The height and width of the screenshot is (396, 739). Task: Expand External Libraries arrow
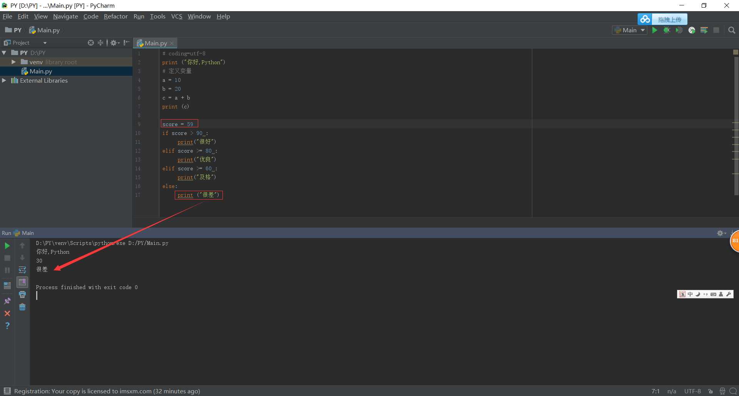tap(4, 80)
